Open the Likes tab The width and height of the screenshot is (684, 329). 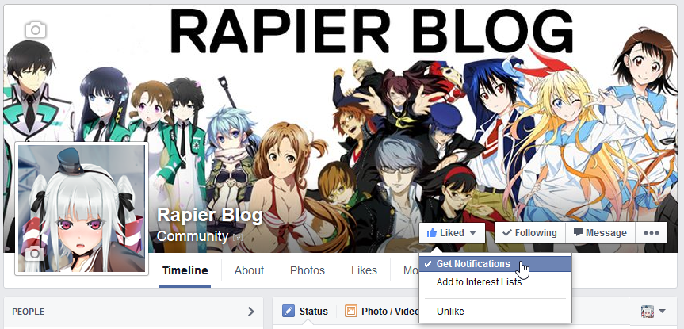coord(364,270)
